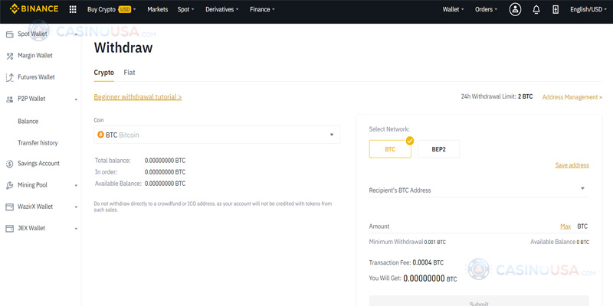Click the P2P Wallet people icon
The width and height of the screenshot is (613, 306).
click(x=10, y=99)
